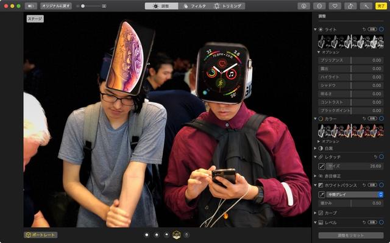The image size is (390, 243).
Task: Switch to the 調整 (Adjust) tab
Action: point(161,6)
